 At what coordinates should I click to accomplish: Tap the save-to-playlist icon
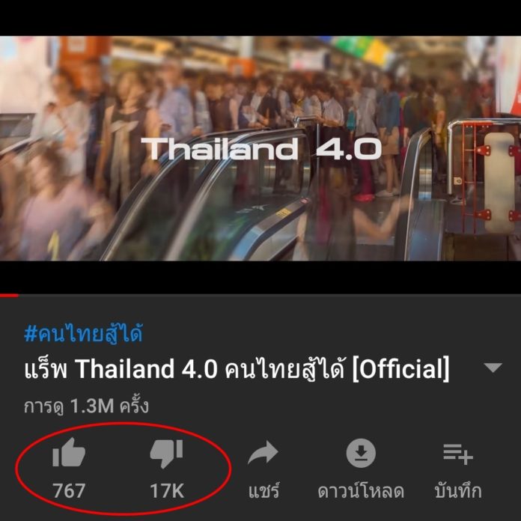(x=458, y=454)
